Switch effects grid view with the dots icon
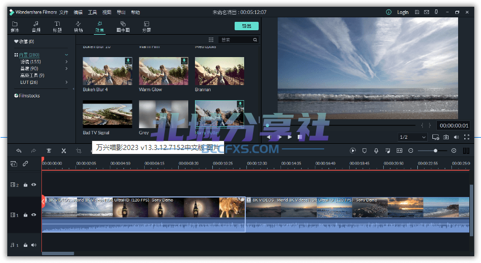 [x=211, y=40]
